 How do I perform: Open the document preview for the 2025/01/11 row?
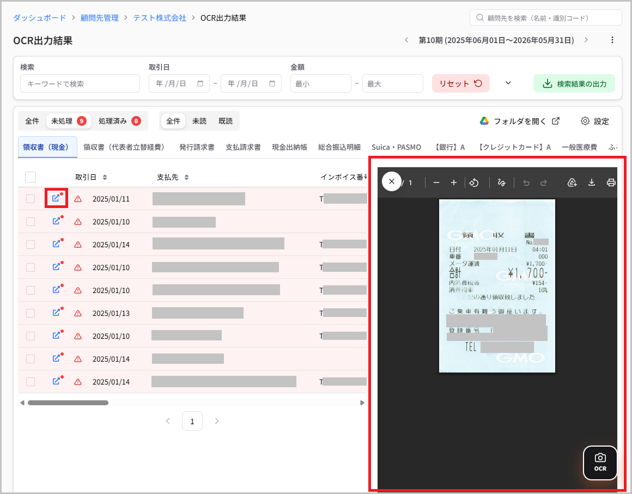[56, 198]
